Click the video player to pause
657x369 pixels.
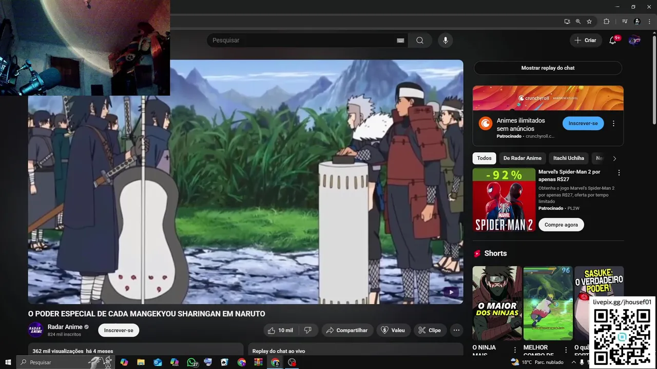[x=245, y=182]
